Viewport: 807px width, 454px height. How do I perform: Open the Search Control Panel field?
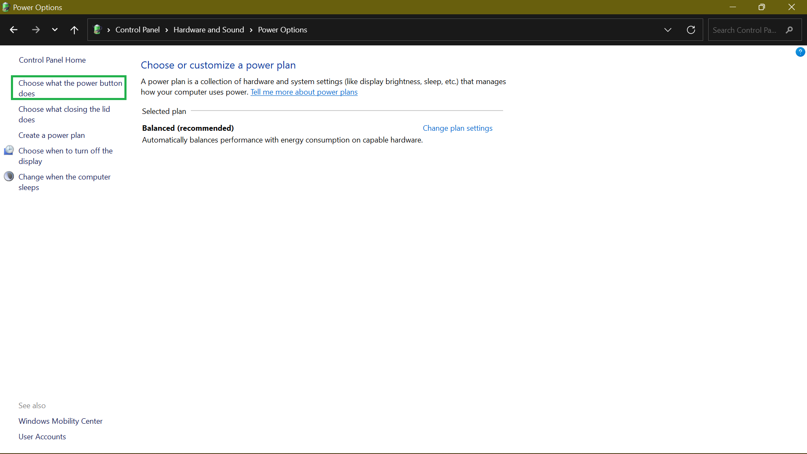752,30
